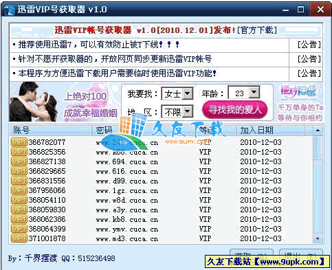Select account number 366782077
332x270 pixels.
point(47,142)
